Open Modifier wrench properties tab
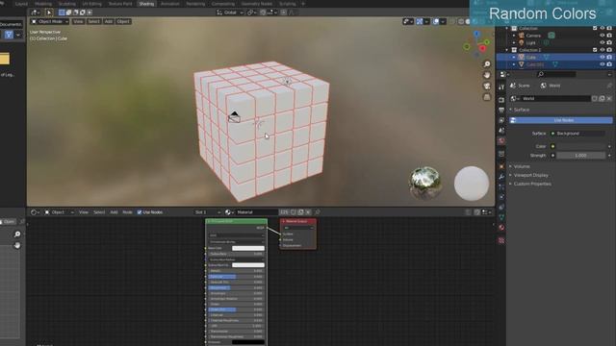 [501, 177]
